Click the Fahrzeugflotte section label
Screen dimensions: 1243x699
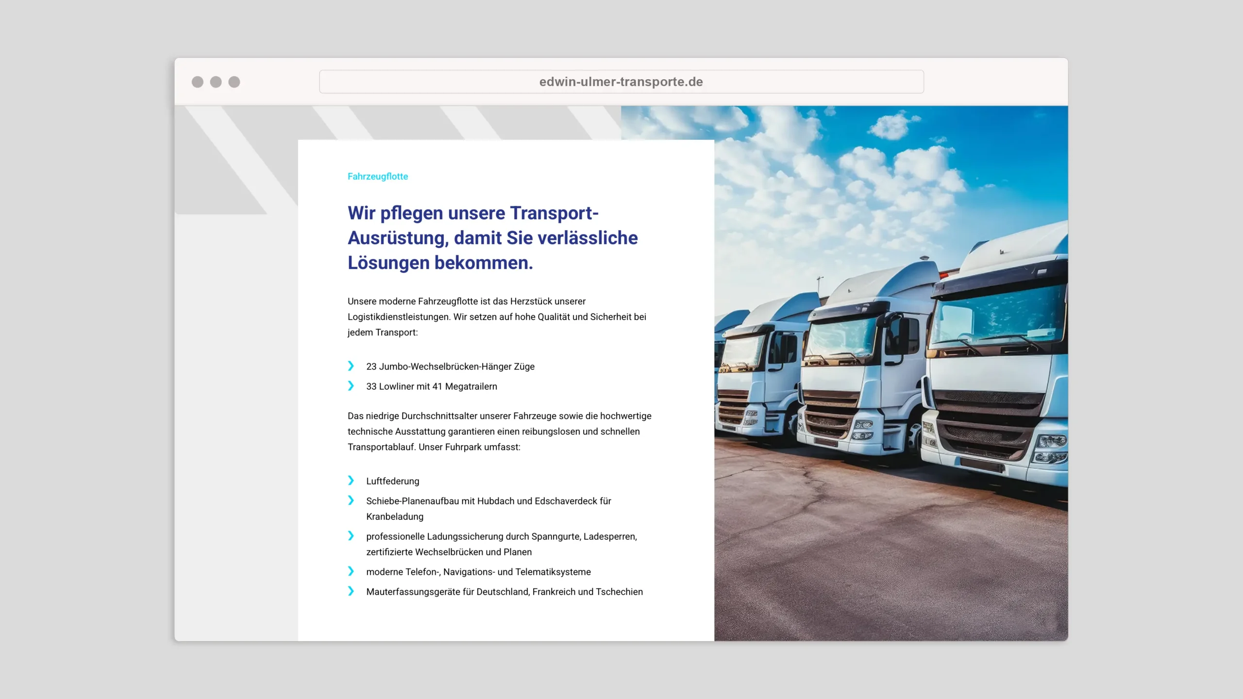click(378, 177)
